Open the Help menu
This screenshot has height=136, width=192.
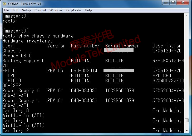pos(88,10)
